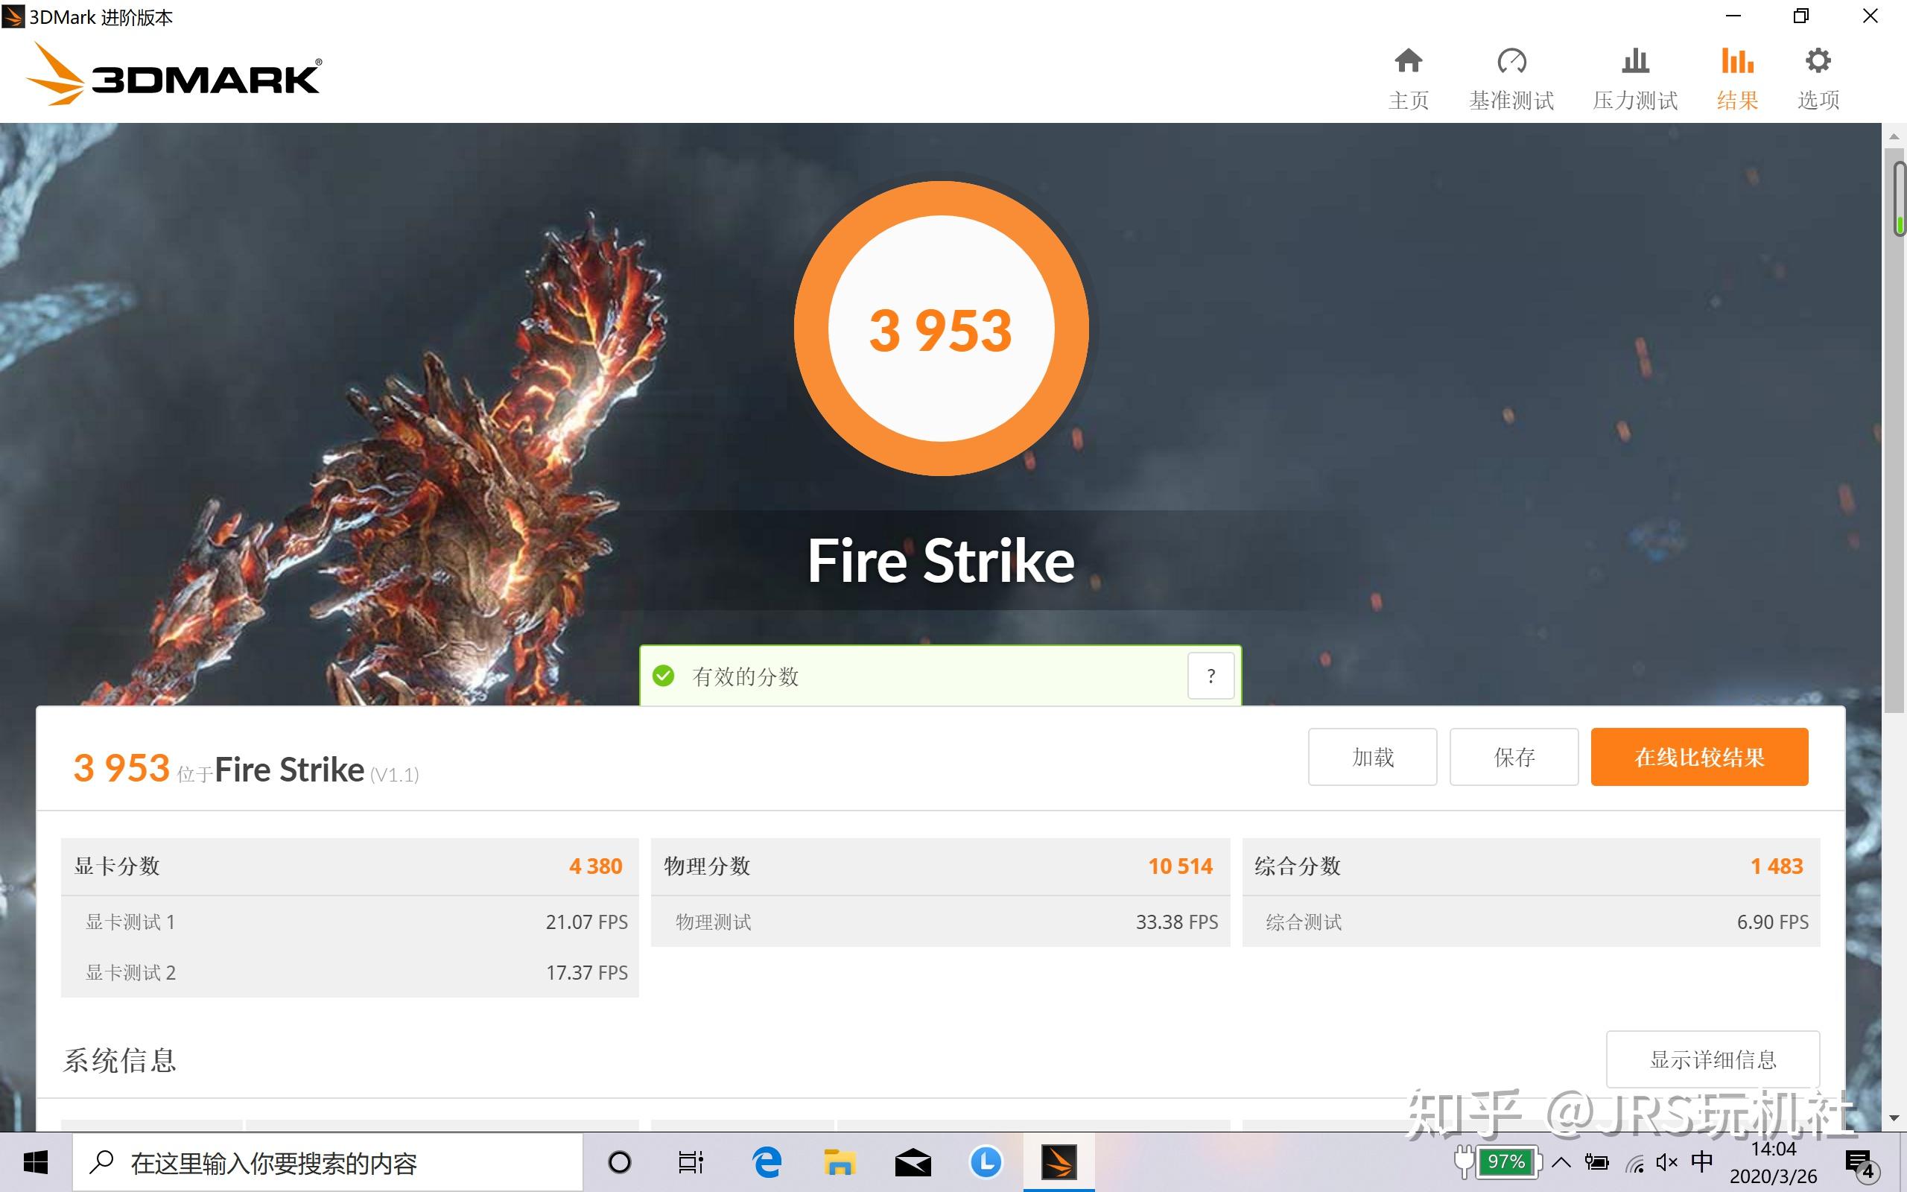Viewport: 1907px width, 1192px height.
Task: Open the Stress Test (压力测试) icon
Action: pos(1635,62)
